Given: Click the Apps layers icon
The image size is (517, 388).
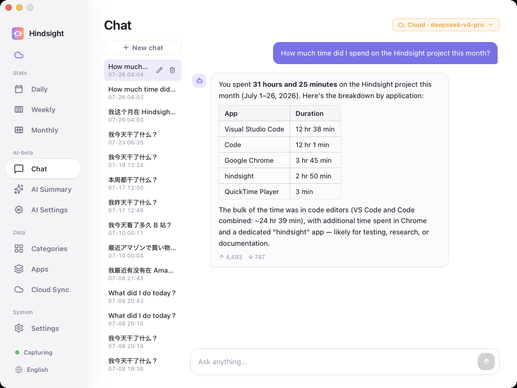Looking at the screenshot, I should coord(19,269).
